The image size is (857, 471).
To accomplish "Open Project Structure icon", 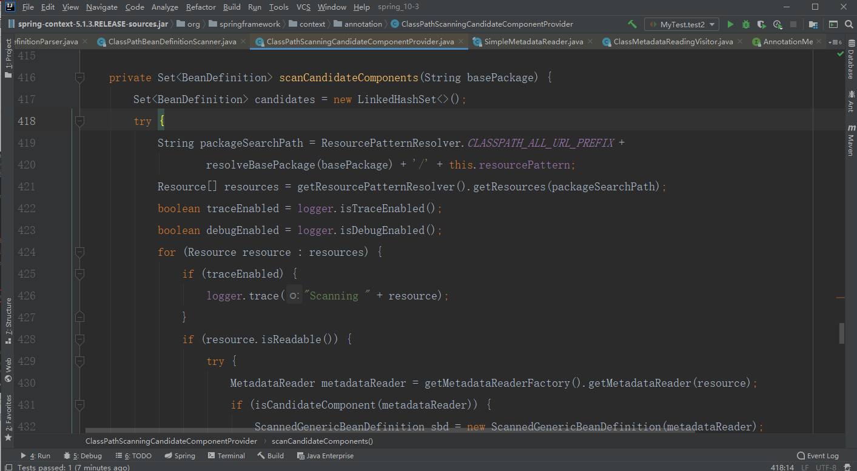I will pos(813,24).
